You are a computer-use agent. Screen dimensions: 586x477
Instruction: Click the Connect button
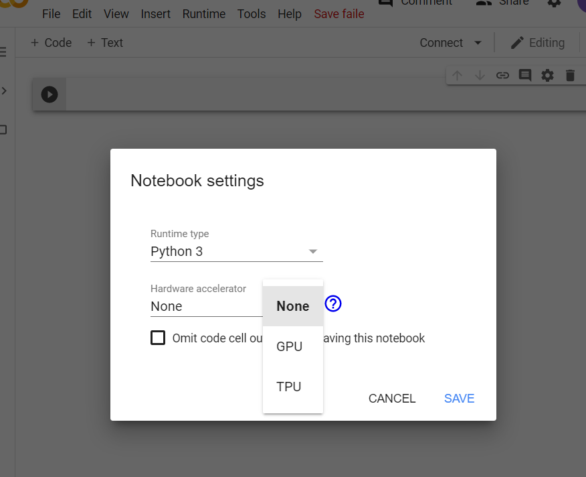(442, 43)
